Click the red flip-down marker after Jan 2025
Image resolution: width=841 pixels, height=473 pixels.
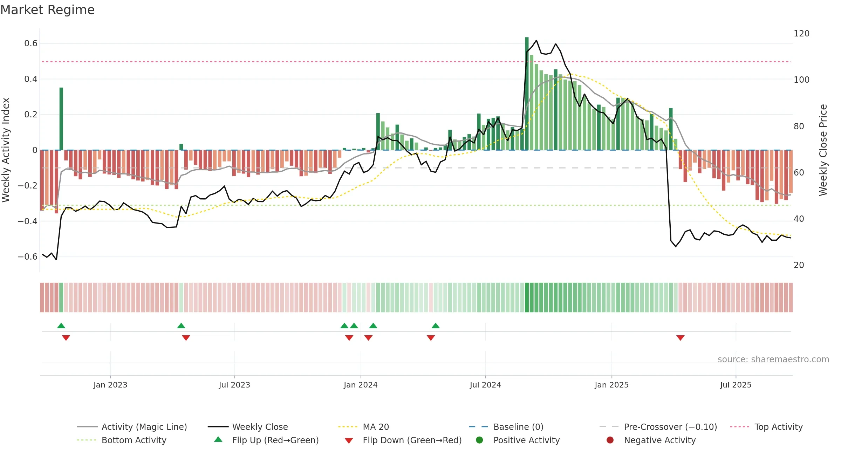[681, 338]
